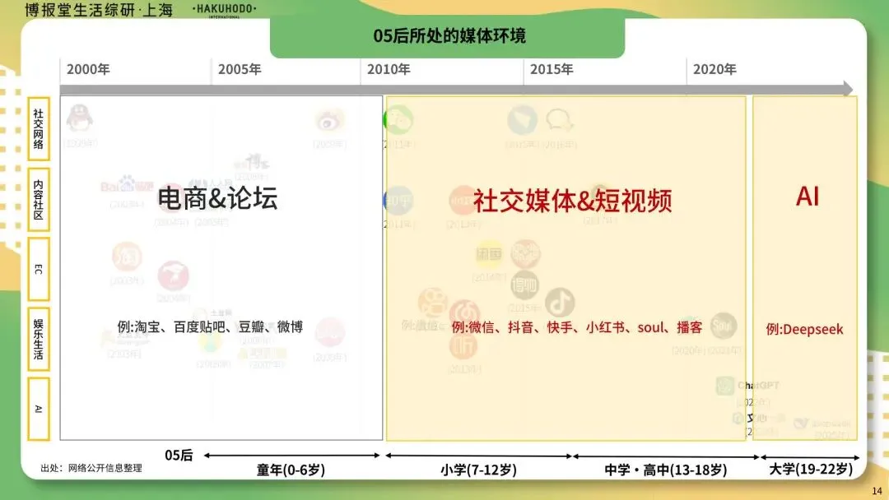The height and width of the screenshot is (500, 889).
Task: Click the 电商&论坛 heading
Action: point(217,198)
